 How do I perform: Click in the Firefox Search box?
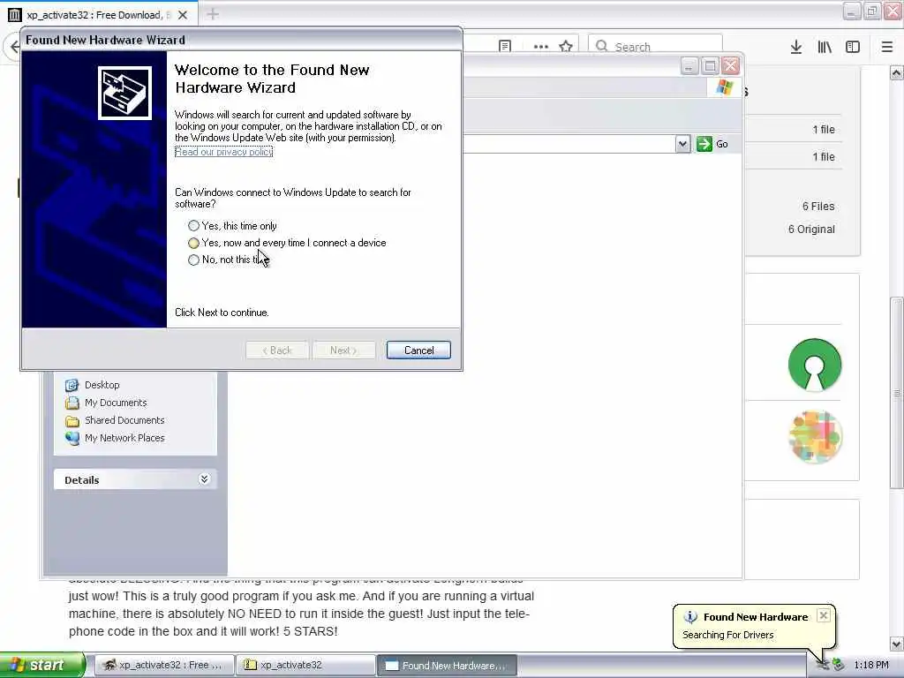(655, 46)
